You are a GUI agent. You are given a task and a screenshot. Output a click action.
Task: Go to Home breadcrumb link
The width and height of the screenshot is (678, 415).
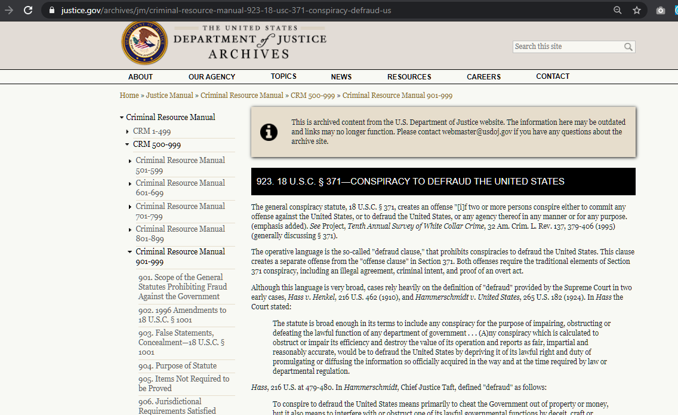point(130,95)
